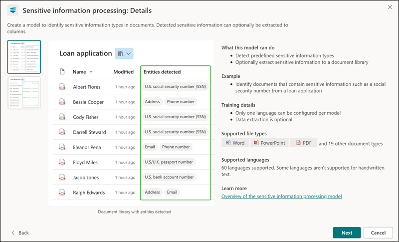Click the PDF icon beside Floyd Miles
Viewport: 399px width, 242px height.
click(x=62, y=162)
